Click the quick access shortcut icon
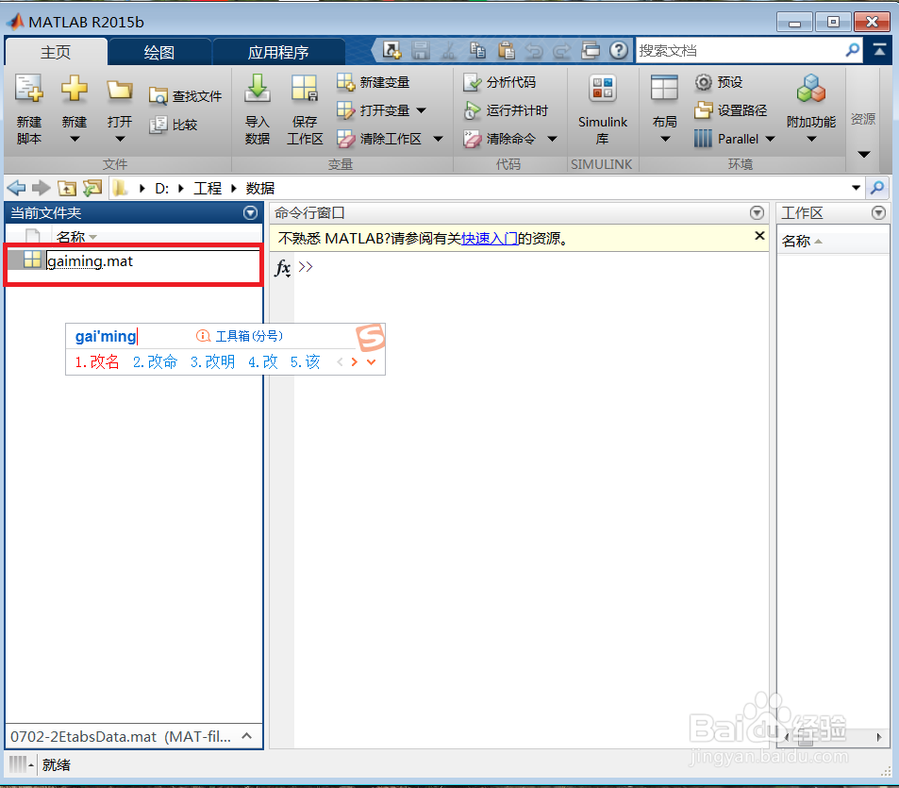899x788 pixels. pyautogui.click(x=392, y=50)
